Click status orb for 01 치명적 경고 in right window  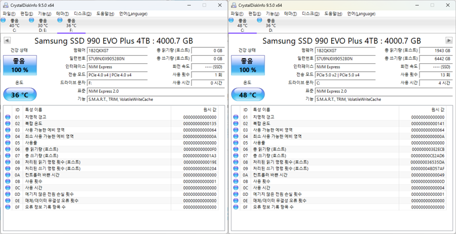pos(235,117)
